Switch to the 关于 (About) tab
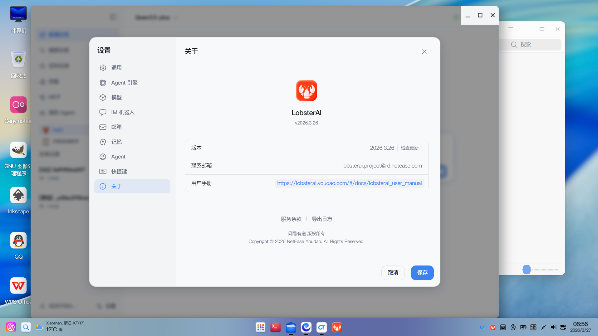 tap(116, 186)
